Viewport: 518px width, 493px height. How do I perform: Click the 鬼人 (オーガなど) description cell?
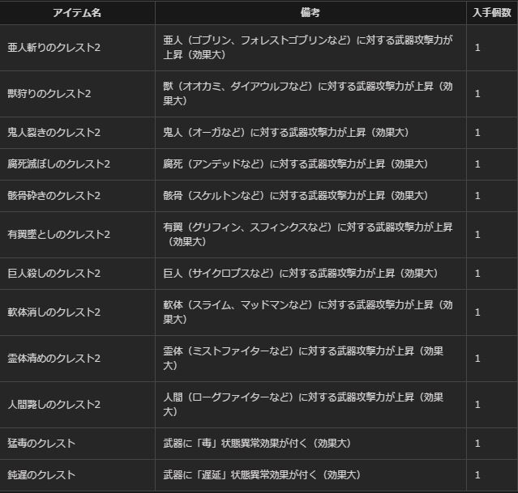pyautogui.click(x=310, y=133)
